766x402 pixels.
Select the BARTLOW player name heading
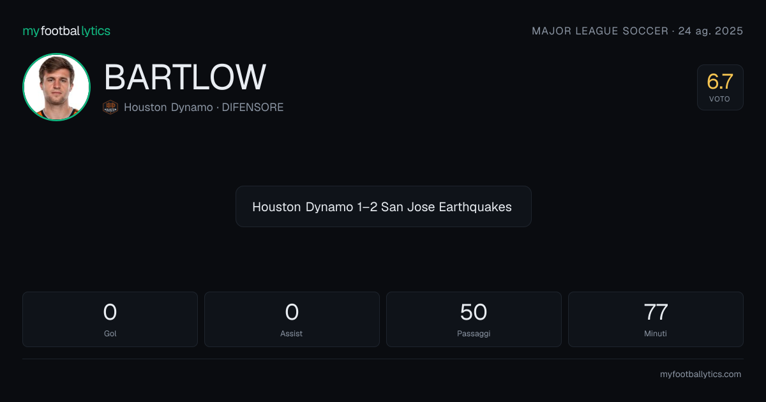click(184, 78)
